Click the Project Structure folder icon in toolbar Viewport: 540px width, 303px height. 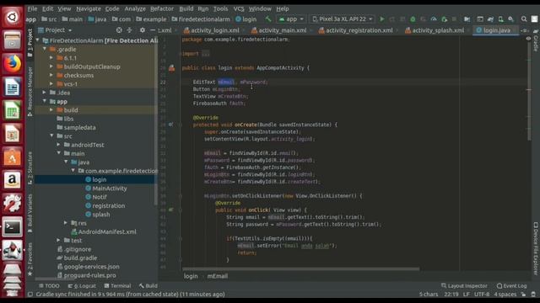click(x=467, y=19)
